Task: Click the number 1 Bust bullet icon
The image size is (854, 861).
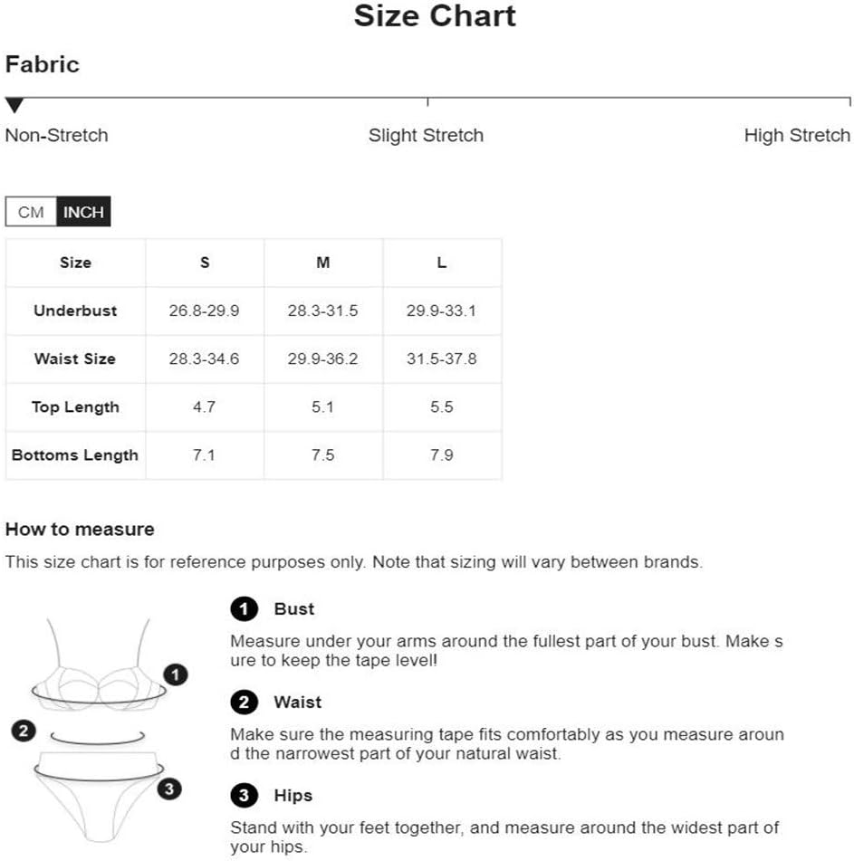Action: (244, 609)
